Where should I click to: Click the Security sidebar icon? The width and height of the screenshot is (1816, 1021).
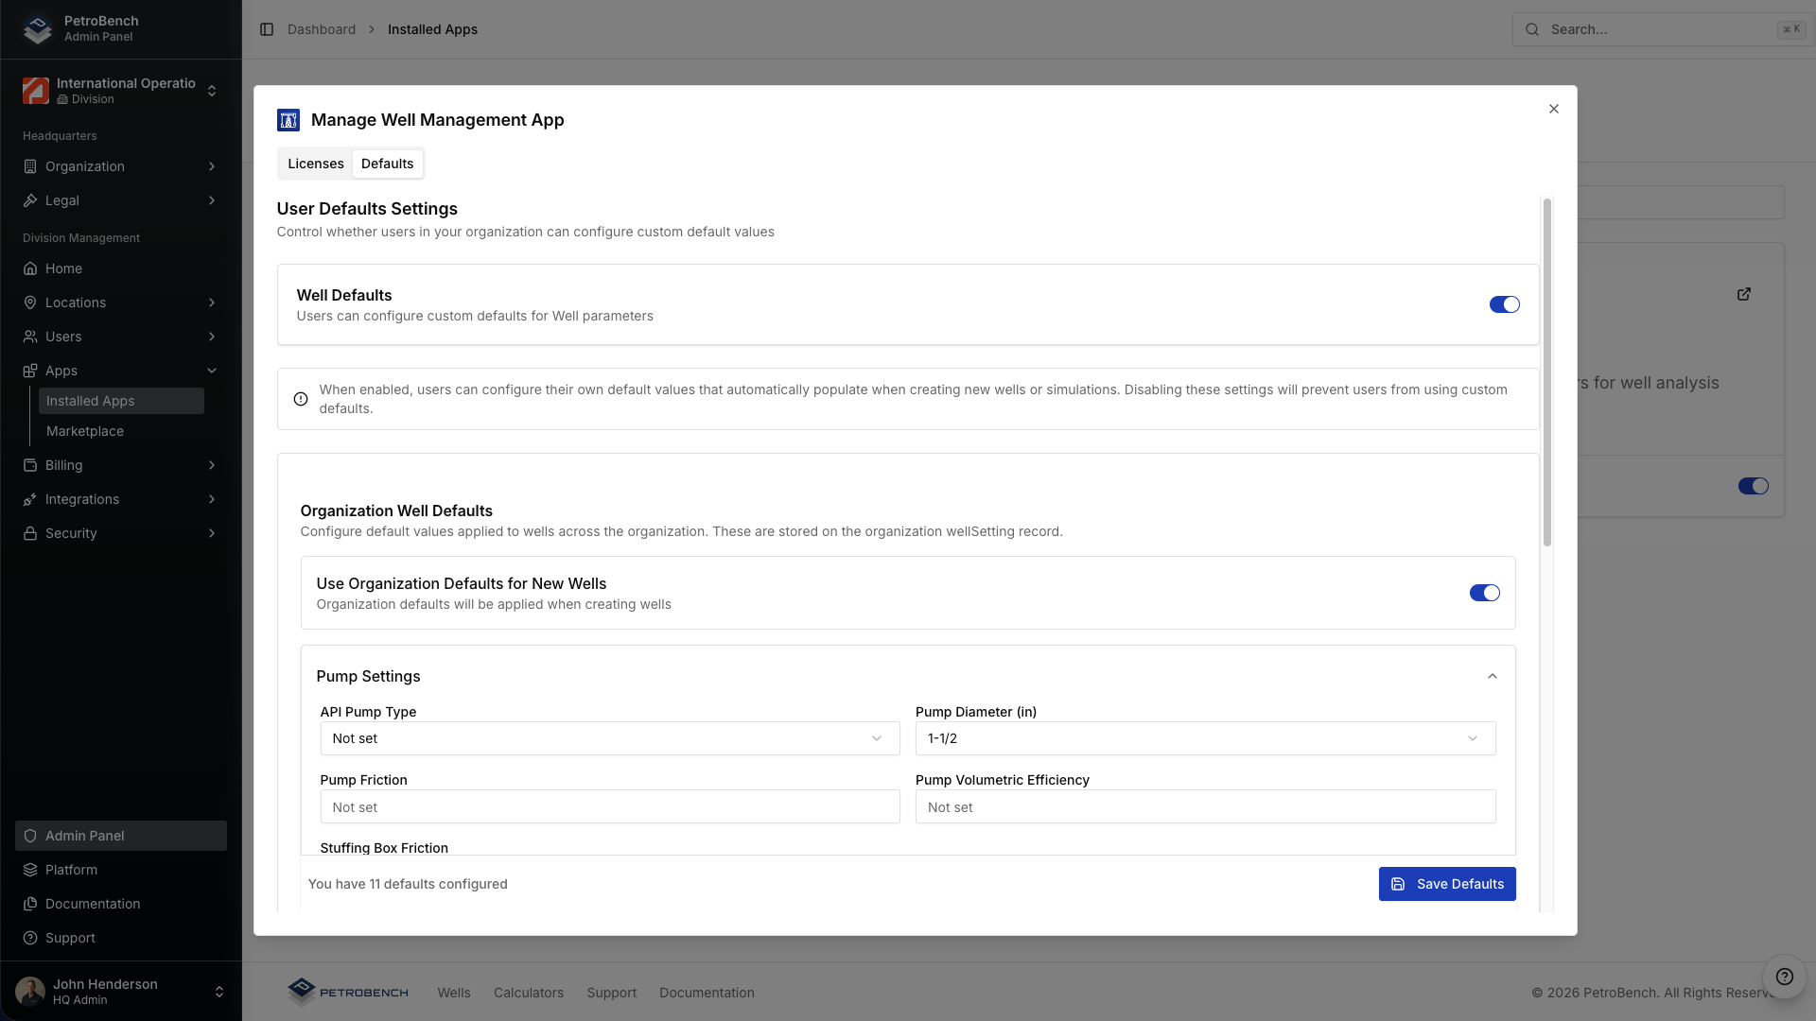pyautogui.click(x=29, y=533)
